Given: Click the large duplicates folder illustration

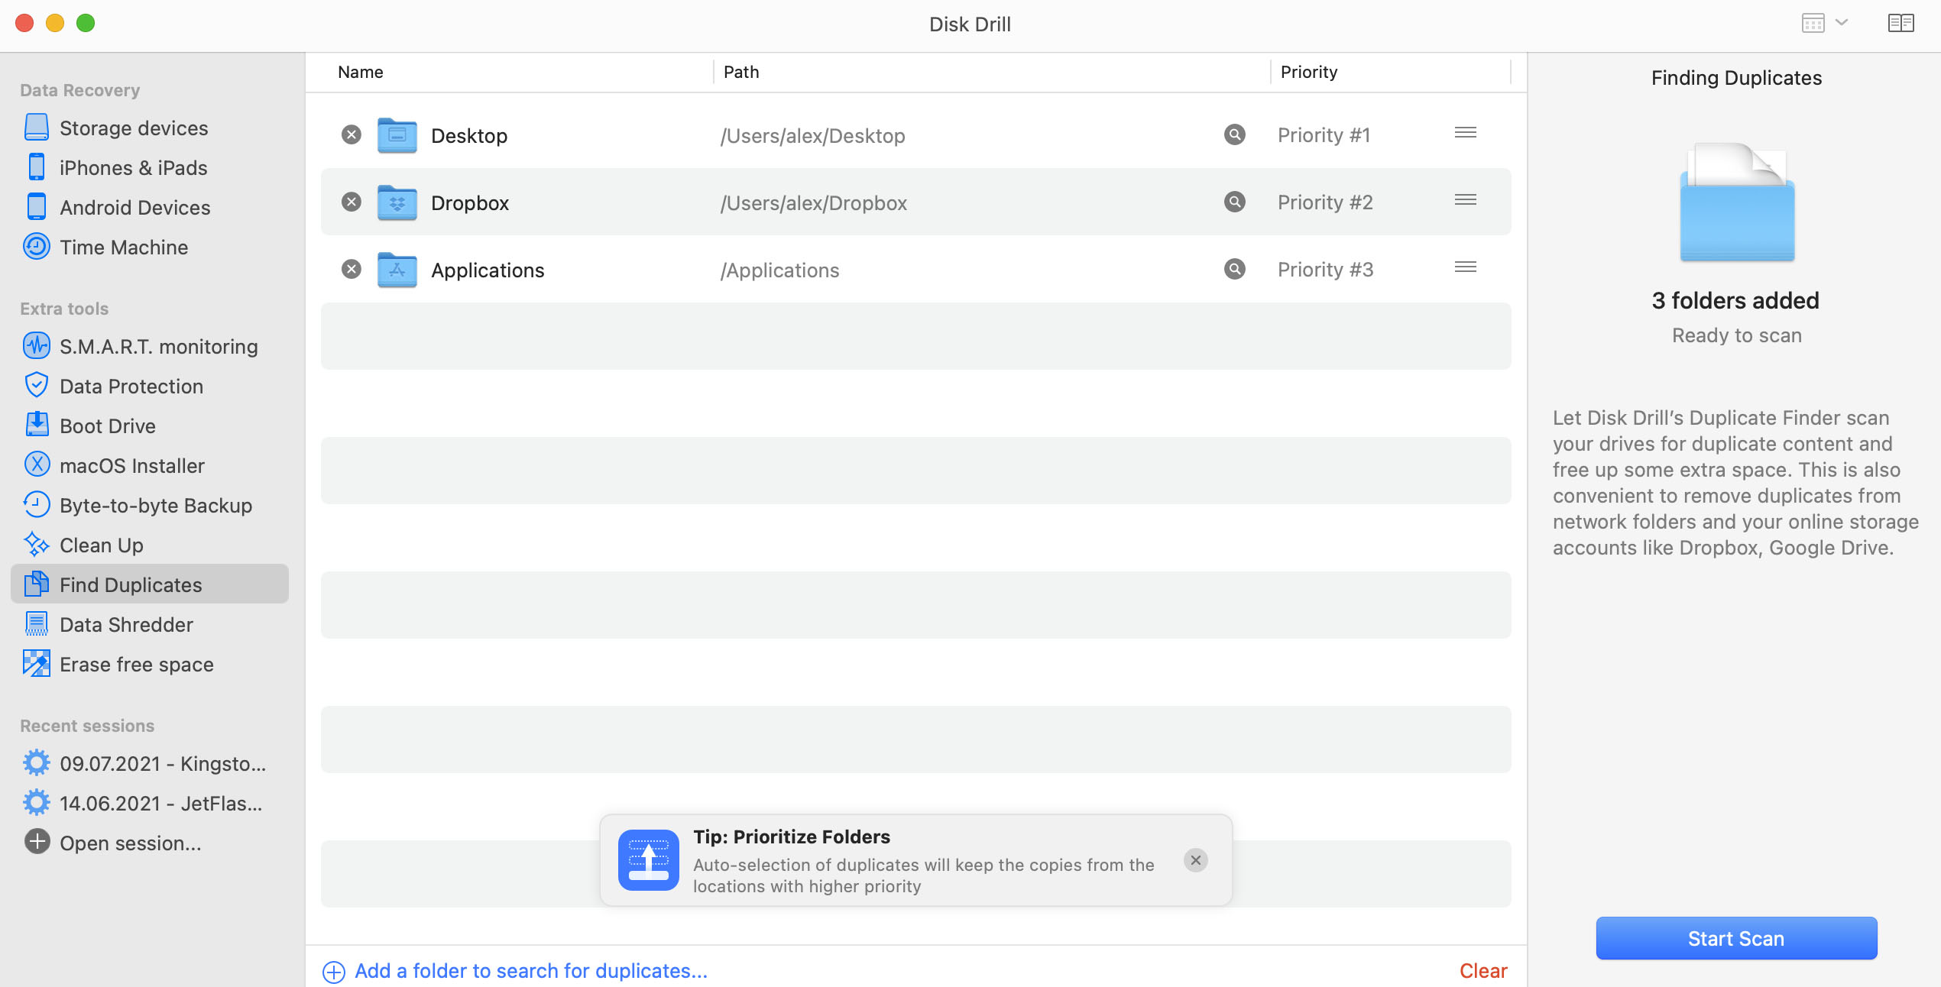Looking at the screenshot, I should (1737, 202).
